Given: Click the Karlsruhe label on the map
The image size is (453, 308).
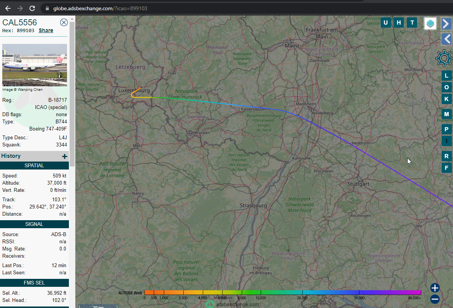Looking at the screenshot, I should click(x=301, y=158).
